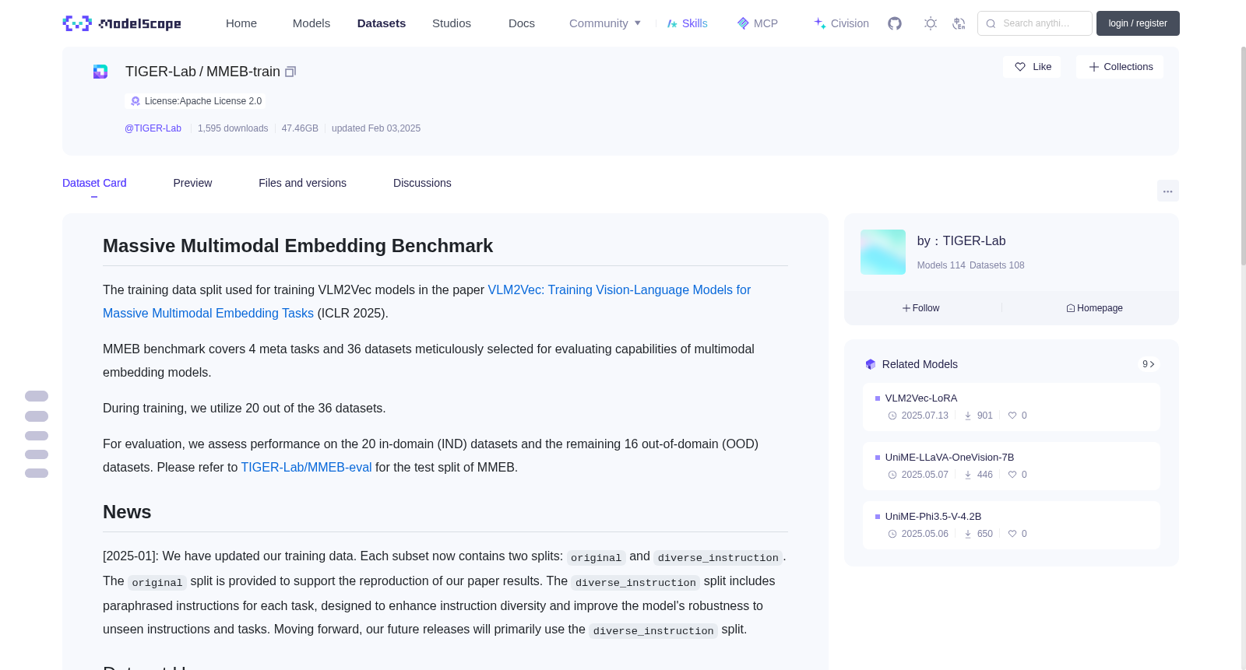1246x670 pixels.
Task: Click the heart icon in Like
Action: 1020,67
